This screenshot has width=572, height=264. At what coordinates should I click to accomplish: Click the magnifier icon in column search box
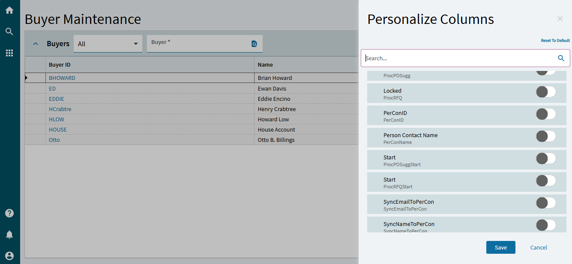tap(561, 58)
